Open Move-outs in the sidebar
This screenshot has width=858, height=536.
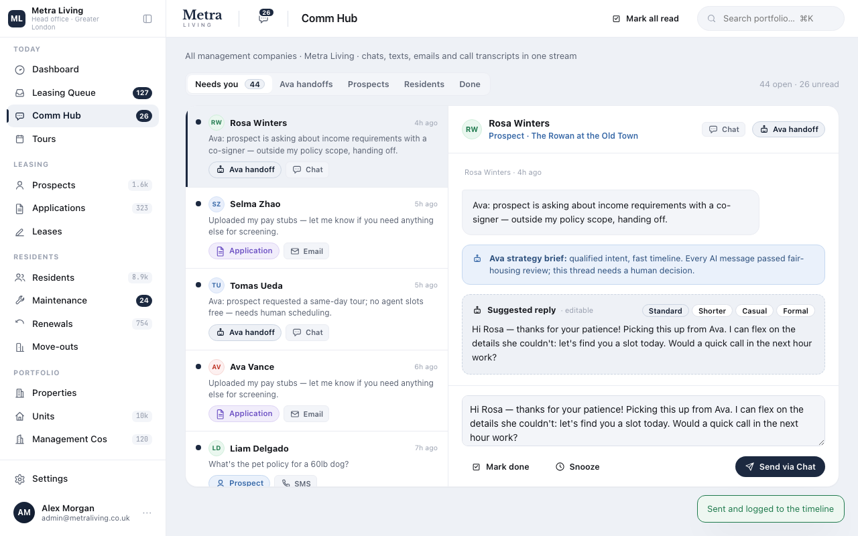[83, 347]
